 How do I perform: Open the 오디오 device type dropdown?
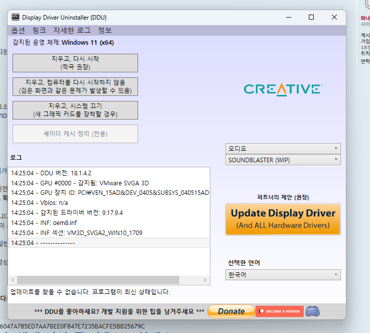283,149
